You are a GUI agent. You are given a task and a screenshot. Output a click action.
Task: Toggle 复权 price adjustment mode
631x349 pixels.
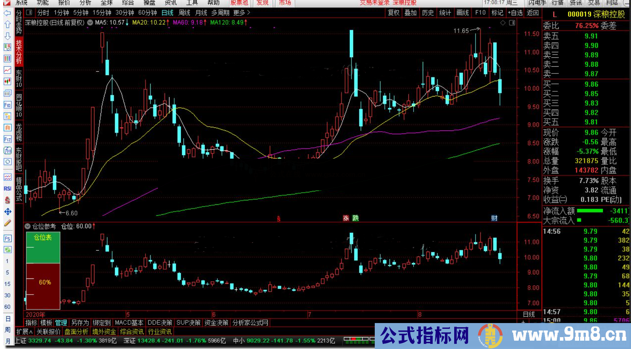coord(394,13)
